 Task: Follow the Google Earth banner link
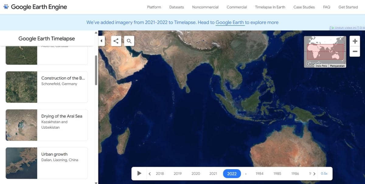click(230, 22)
